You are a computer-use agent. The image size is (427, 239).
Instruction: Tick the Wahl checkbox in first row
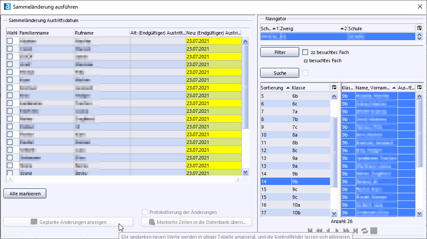pyautogui.click(x=10, y=41)
